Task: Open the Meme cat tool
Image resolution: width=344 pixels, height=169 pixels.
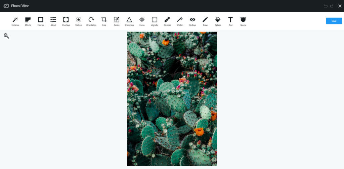Action: [243, 21]
